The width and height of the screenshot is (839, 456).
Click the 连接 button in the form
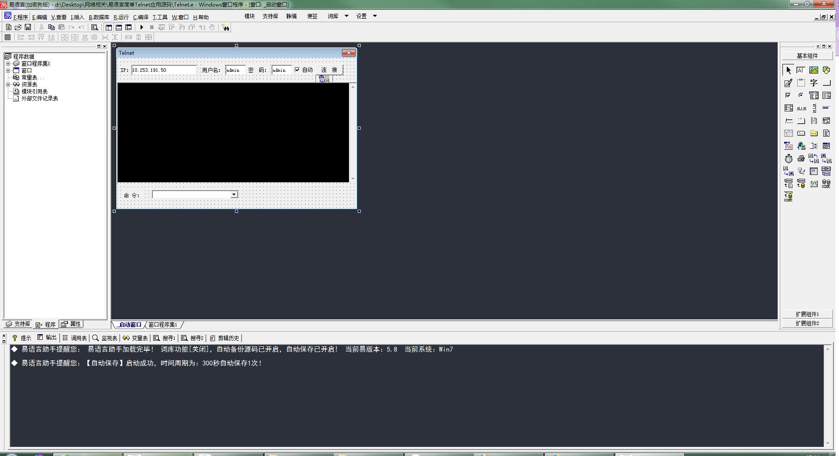click(x=329, y=70)
